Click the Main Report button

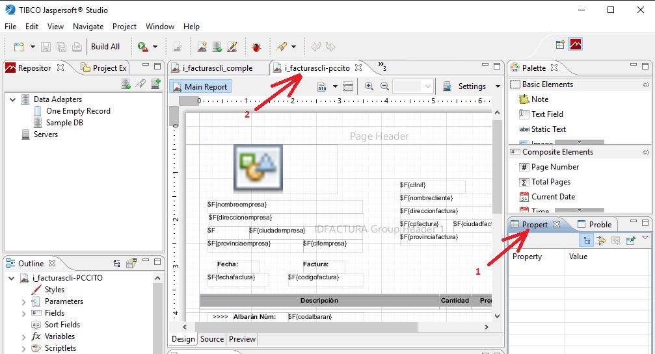pos(200,87)
